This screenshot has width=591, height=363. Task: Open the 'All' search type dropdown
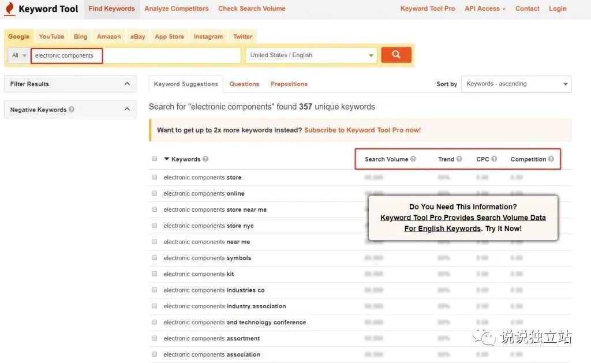[x=19, y=55]
